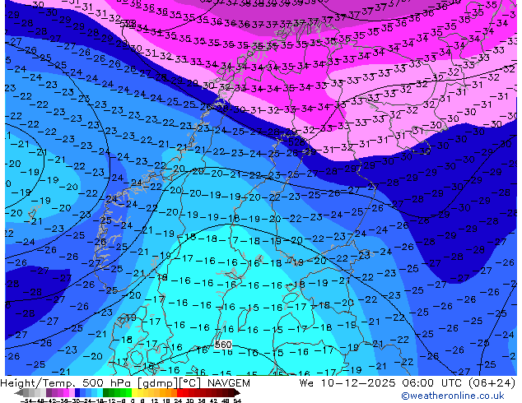522x403 pixels.
Task: Click the '54' legend value
Action: 237,401
